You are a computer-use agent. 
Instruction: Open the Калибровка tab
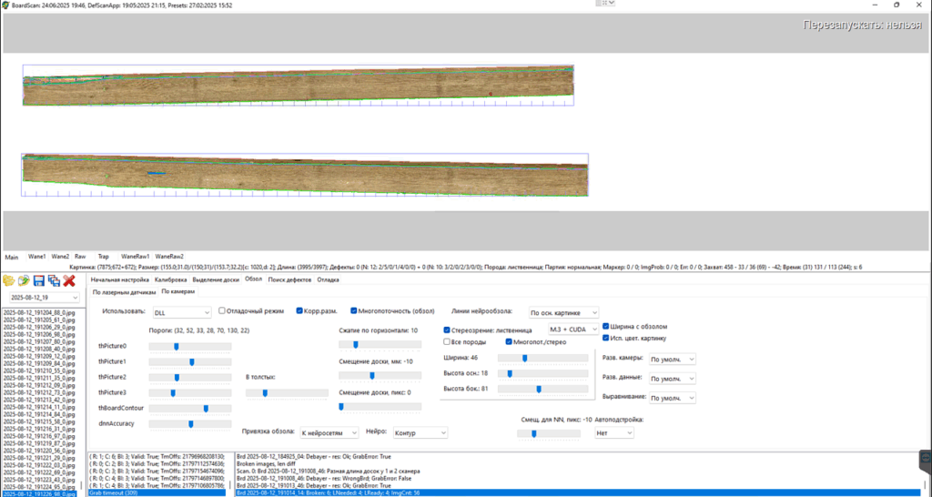[x=170, y=279]
